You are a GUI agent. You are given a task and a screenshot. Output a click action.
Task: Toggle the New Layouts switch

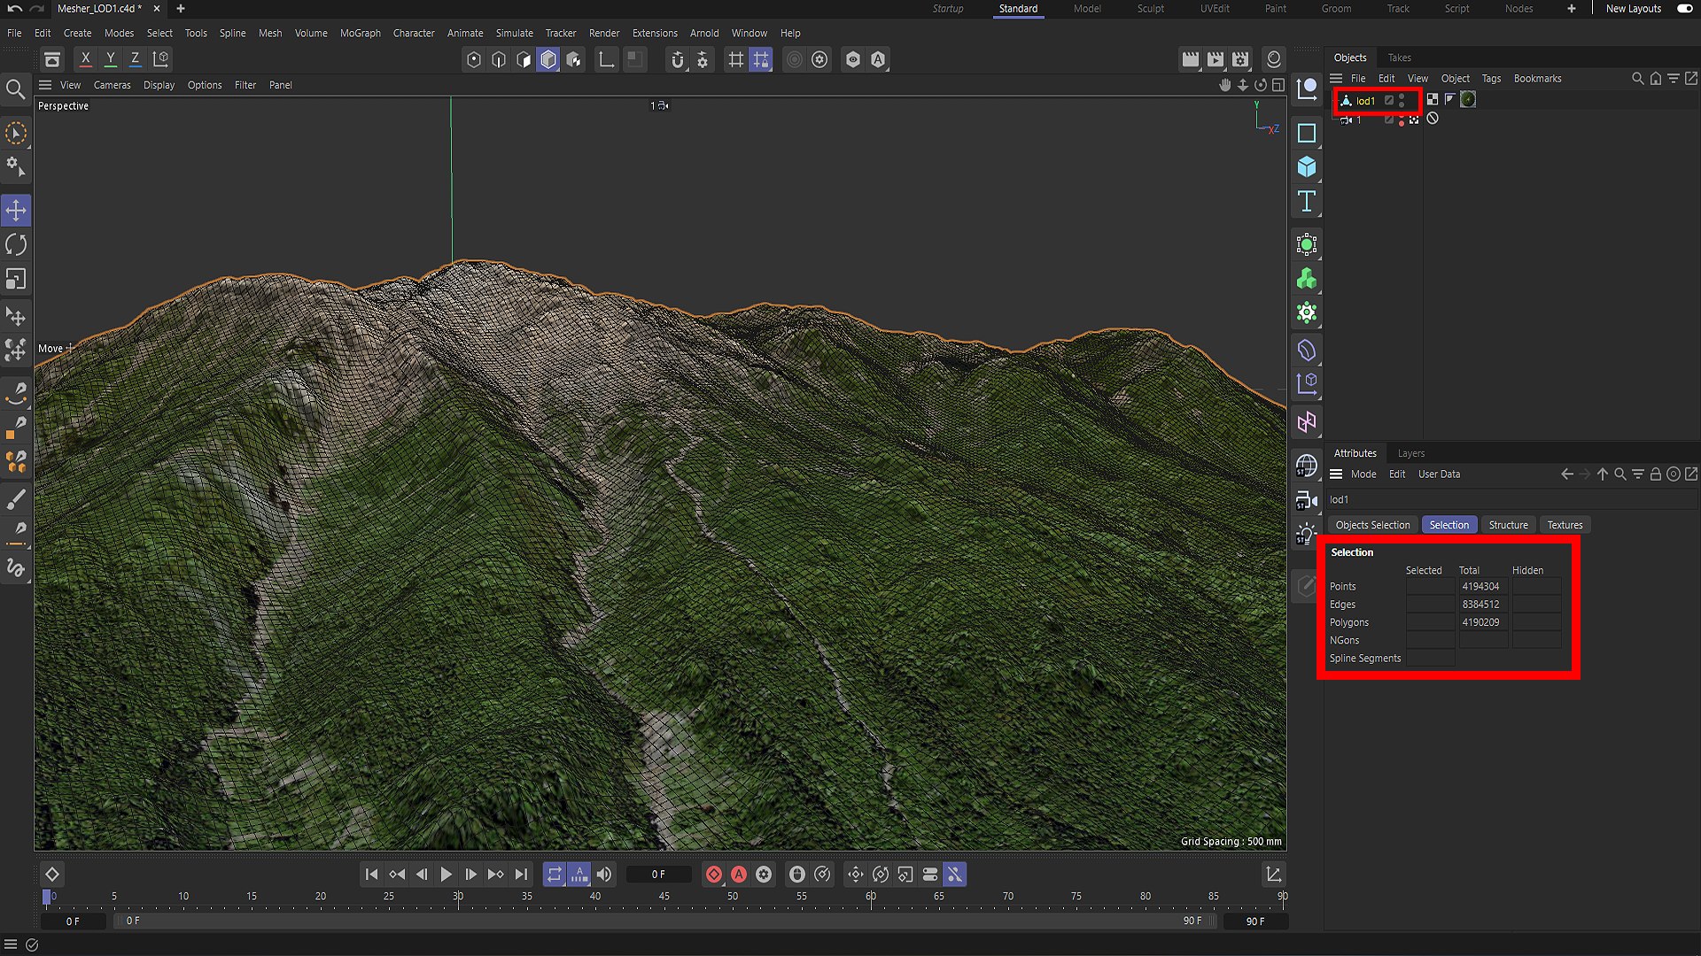[1684, 9]
